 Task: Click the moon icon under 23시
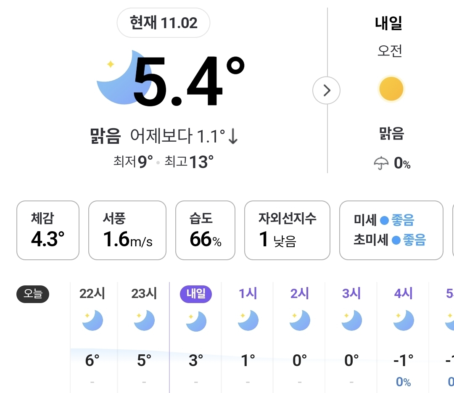coord(144,321)
